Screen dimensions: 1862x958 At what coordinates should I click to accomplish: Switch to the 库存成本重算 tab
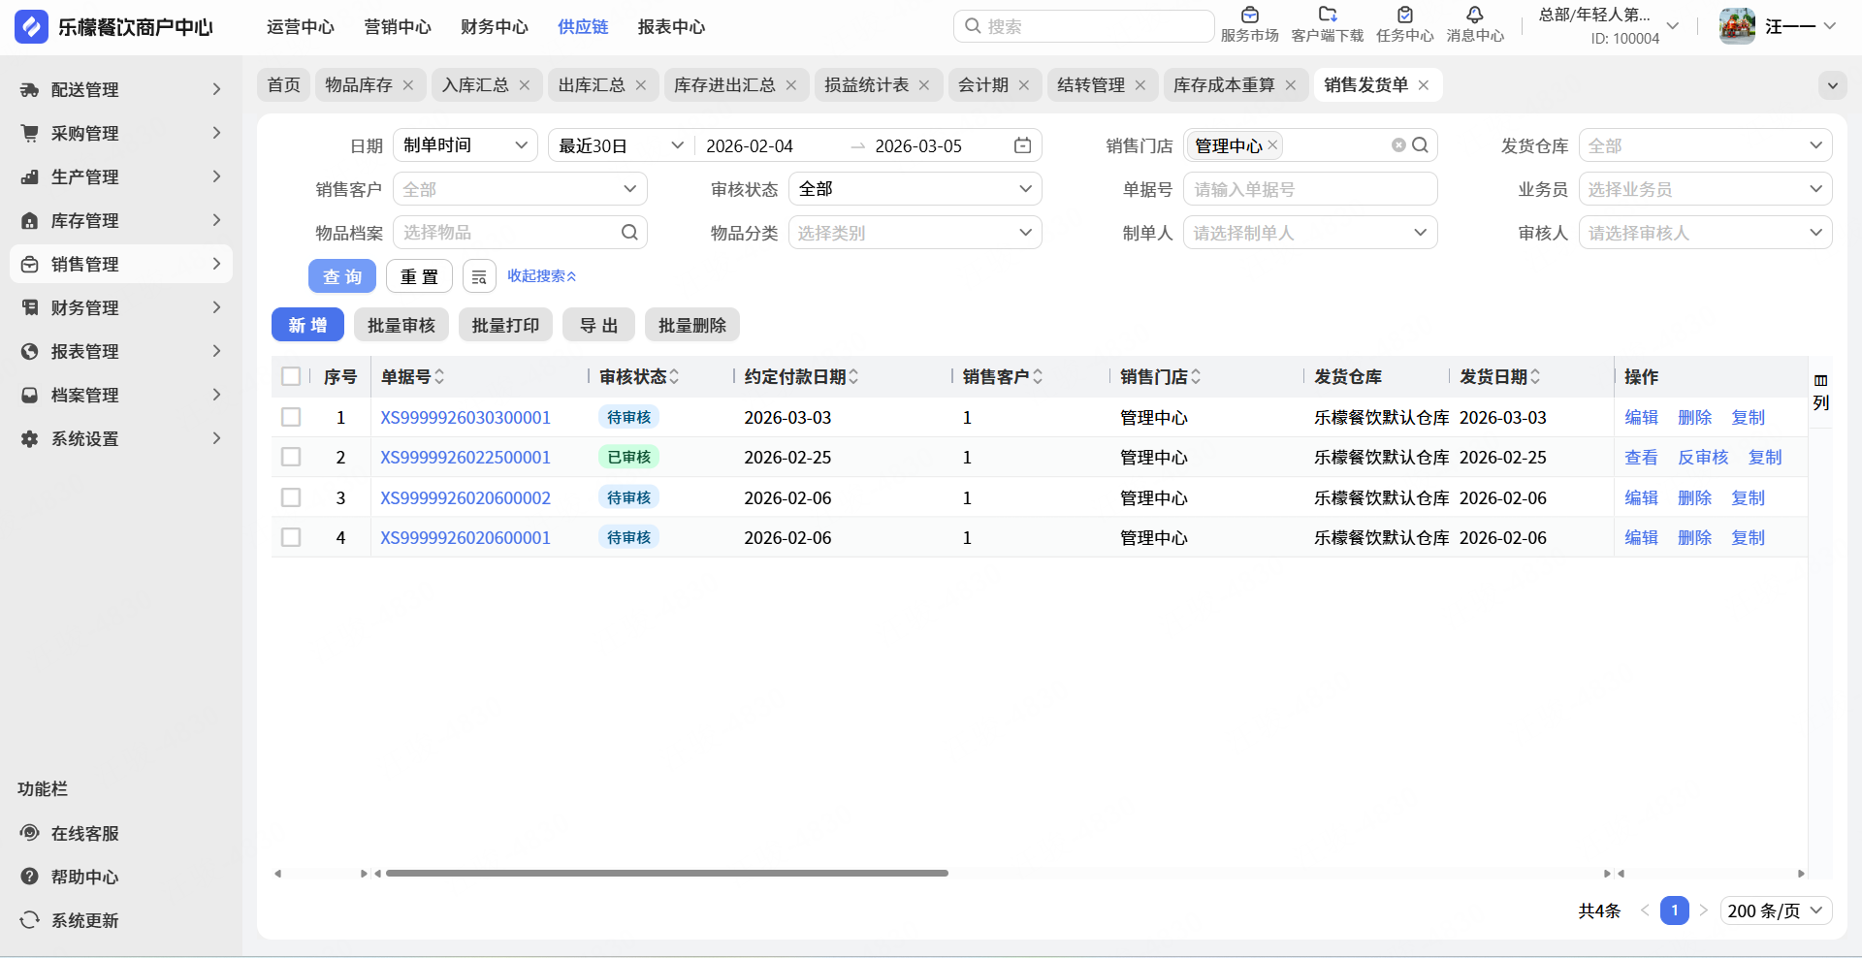click(1223, 85)
